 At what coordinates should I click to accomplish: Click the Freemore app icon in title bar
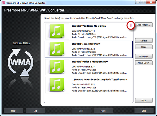point(3,3)
